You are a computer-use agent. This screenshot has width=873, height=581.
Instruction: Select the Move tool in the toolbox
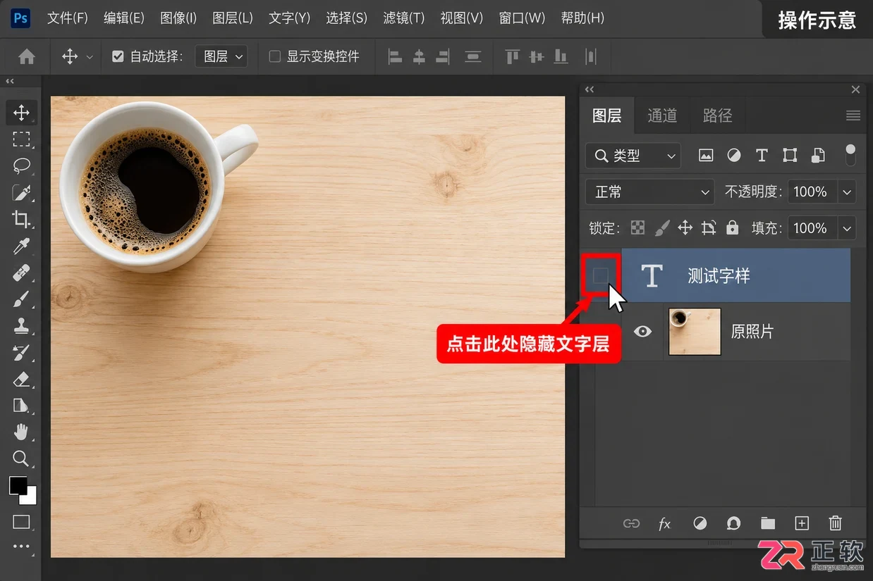[21, 113]
